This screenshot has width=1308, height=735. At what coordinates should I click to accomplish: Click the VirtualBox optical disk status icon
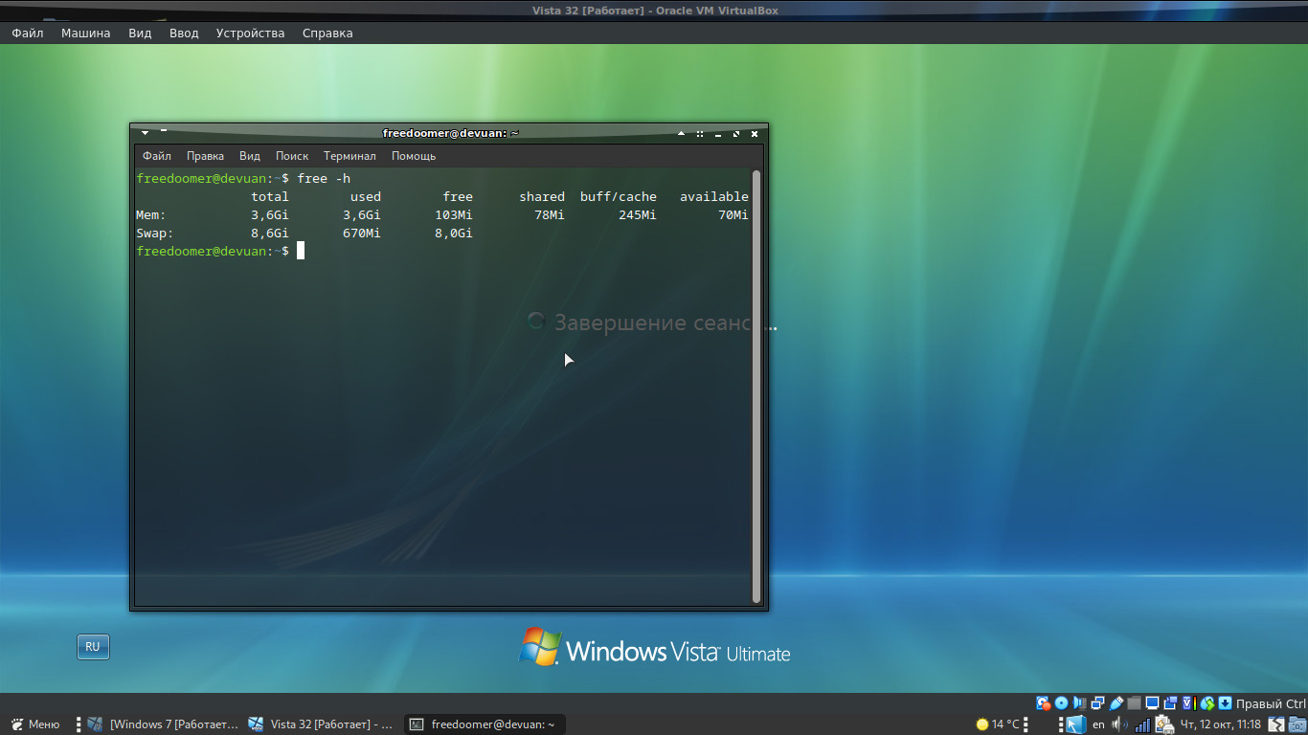(x=1061, y=703)
